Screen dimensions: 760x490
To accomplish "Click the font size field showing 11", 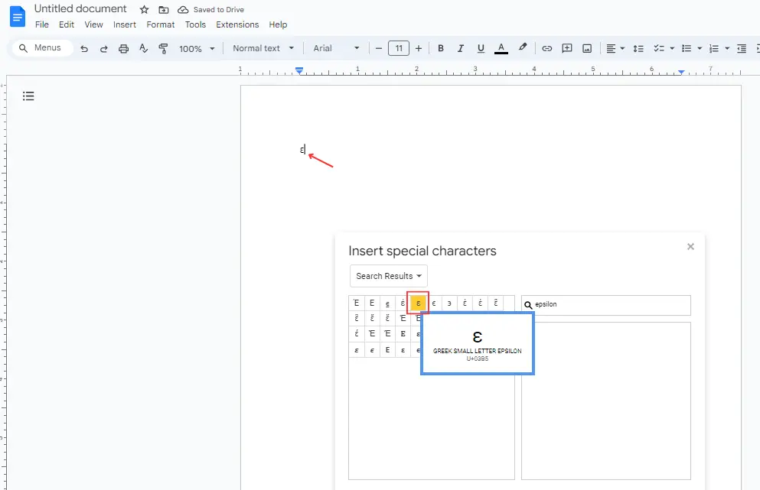I will click(399, 48).
